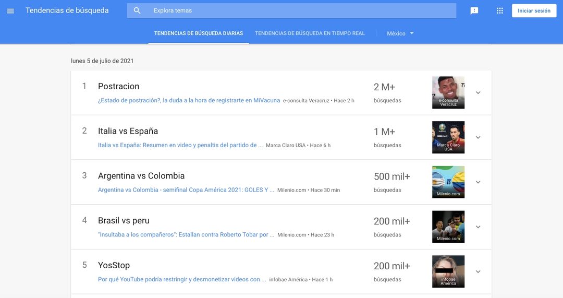The height and width of the screenshot is (298, 563).
Task: Expand the Italia vs España row
Action: [x=478, y=137]
